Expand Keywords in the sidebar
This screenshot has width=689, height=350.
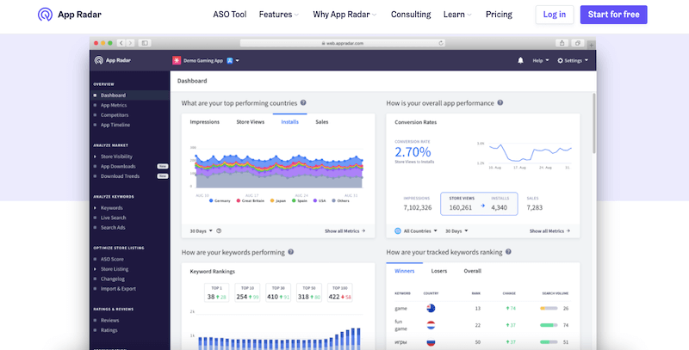111,208
